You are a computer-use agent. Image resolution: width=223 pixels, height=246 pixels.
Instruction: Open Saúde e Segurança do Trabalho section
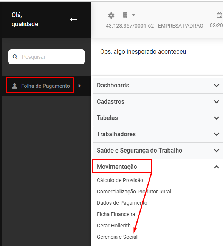click(x=158, y=151)
